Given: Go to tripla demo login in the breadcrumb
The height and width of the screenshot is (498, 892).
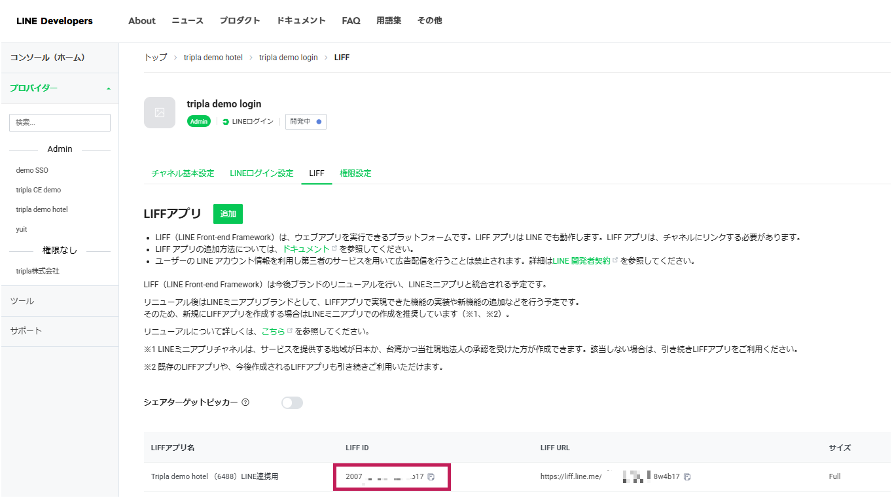Looking at the screenshot, I should click(x=289, y=58).
